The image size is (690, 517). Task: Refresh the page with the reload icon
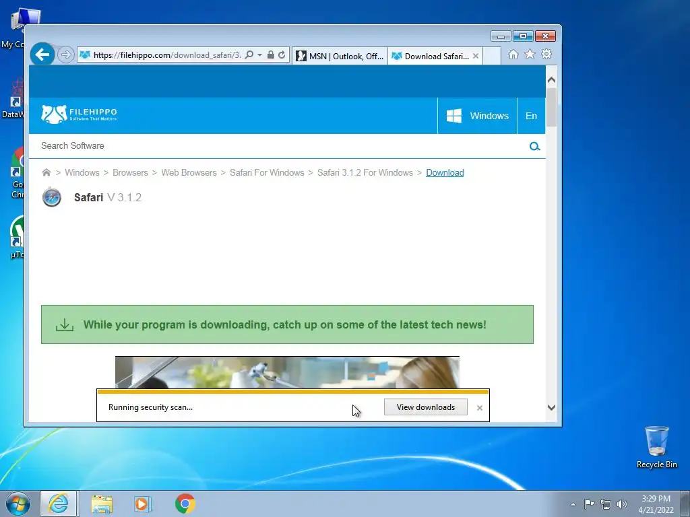tap(282, 55)
